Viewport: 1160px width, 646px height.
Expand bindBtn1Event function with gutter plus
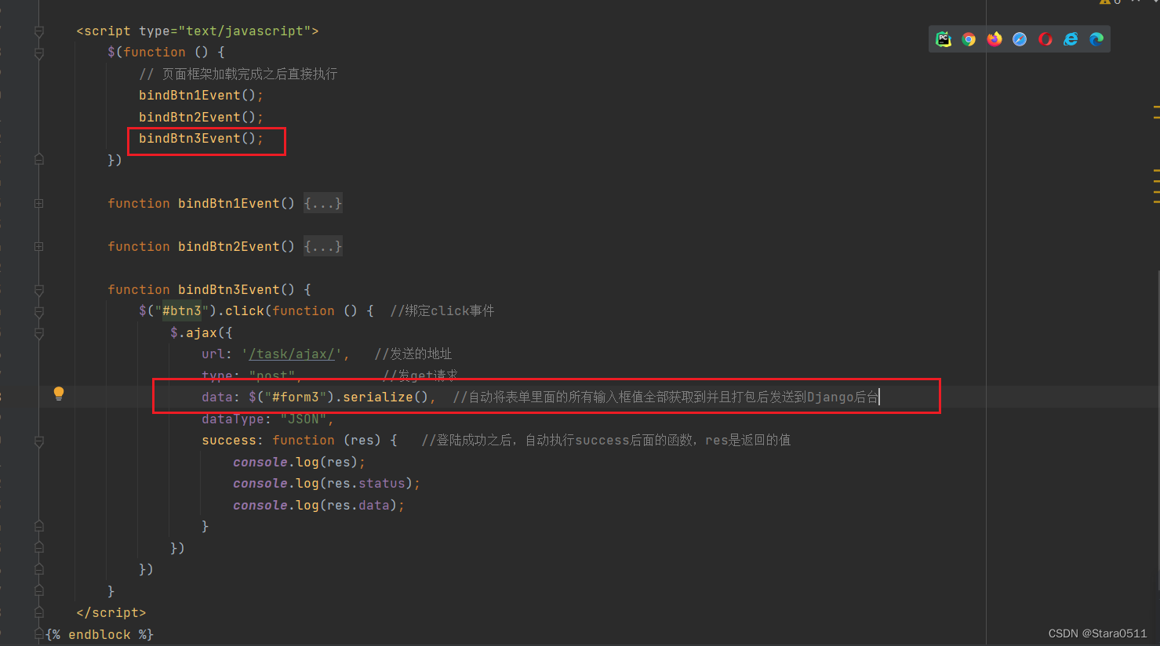tap(38, 204)
